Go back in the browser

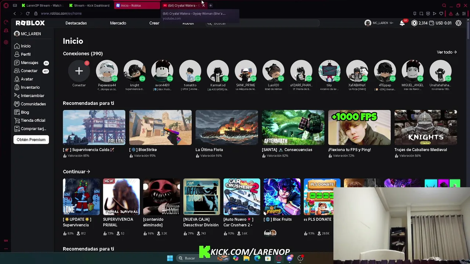pos(15,14)
